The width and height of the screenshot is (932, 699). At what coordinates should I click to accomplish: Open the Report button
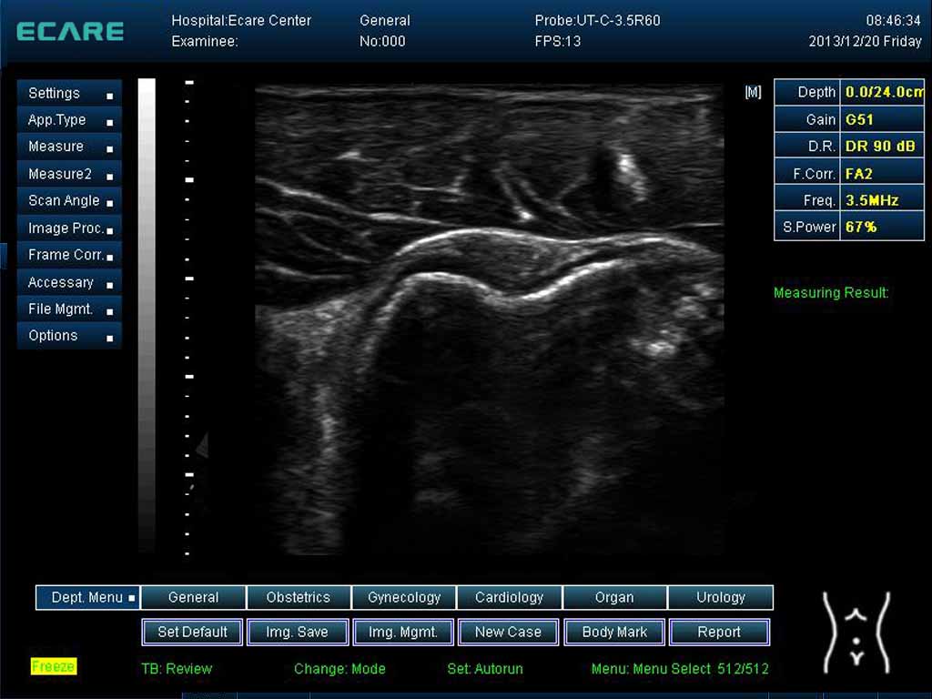[x=719, y=632]
